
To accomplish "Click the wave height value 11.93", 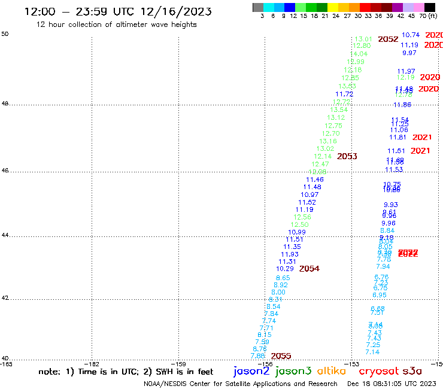I will click(x=290, y=254).
